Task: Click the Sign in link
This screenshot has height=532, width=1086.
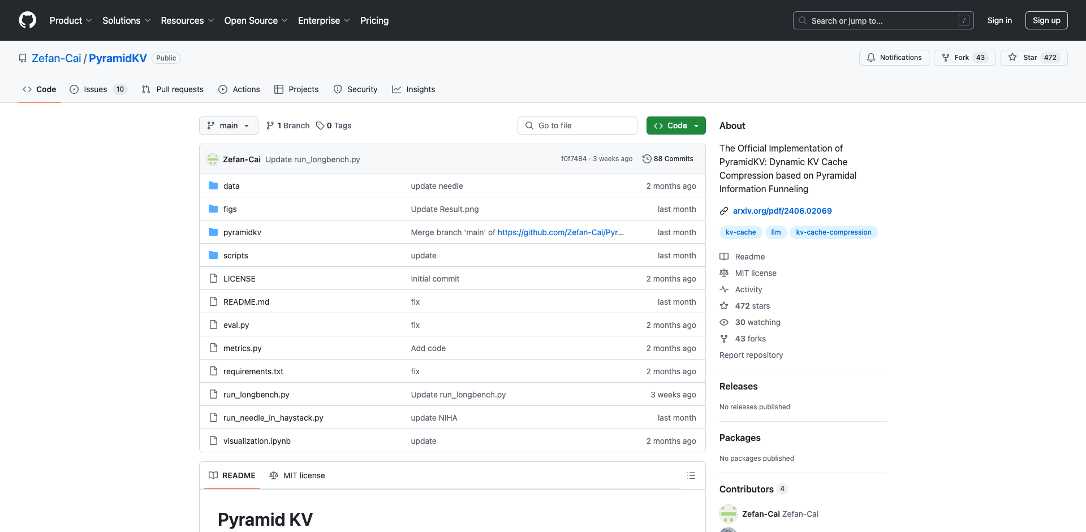Action: tap(999, 20)
